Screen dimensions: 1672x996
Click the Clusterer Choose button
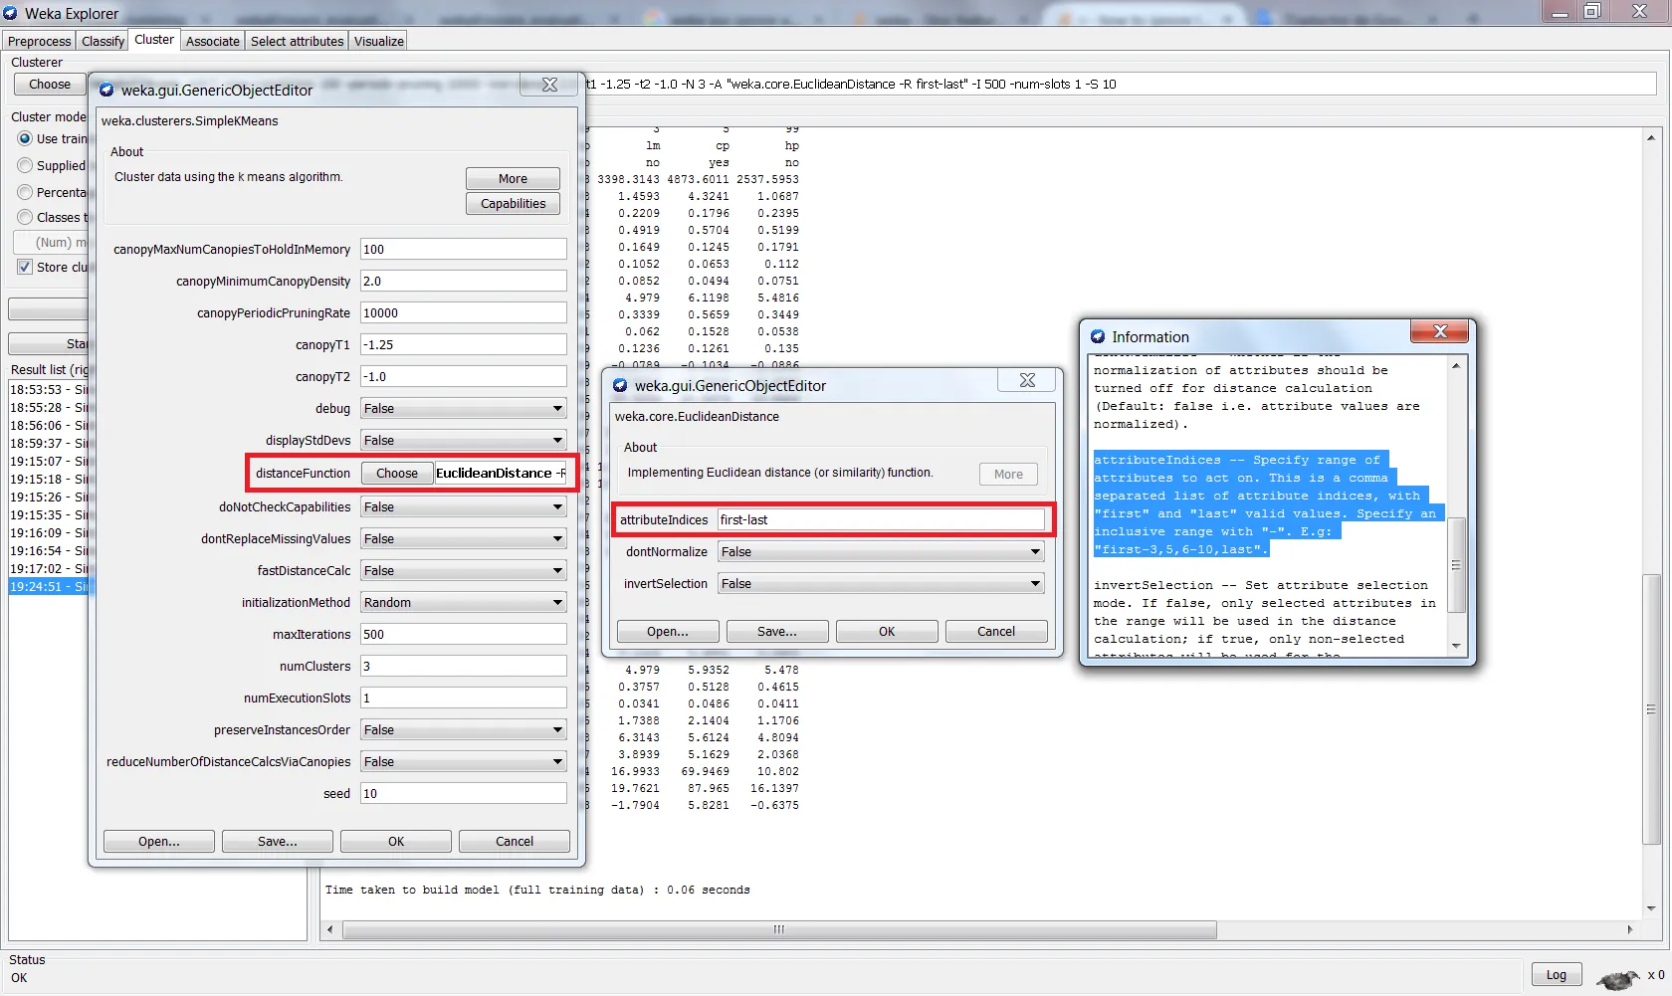click(x=50, y=85)
